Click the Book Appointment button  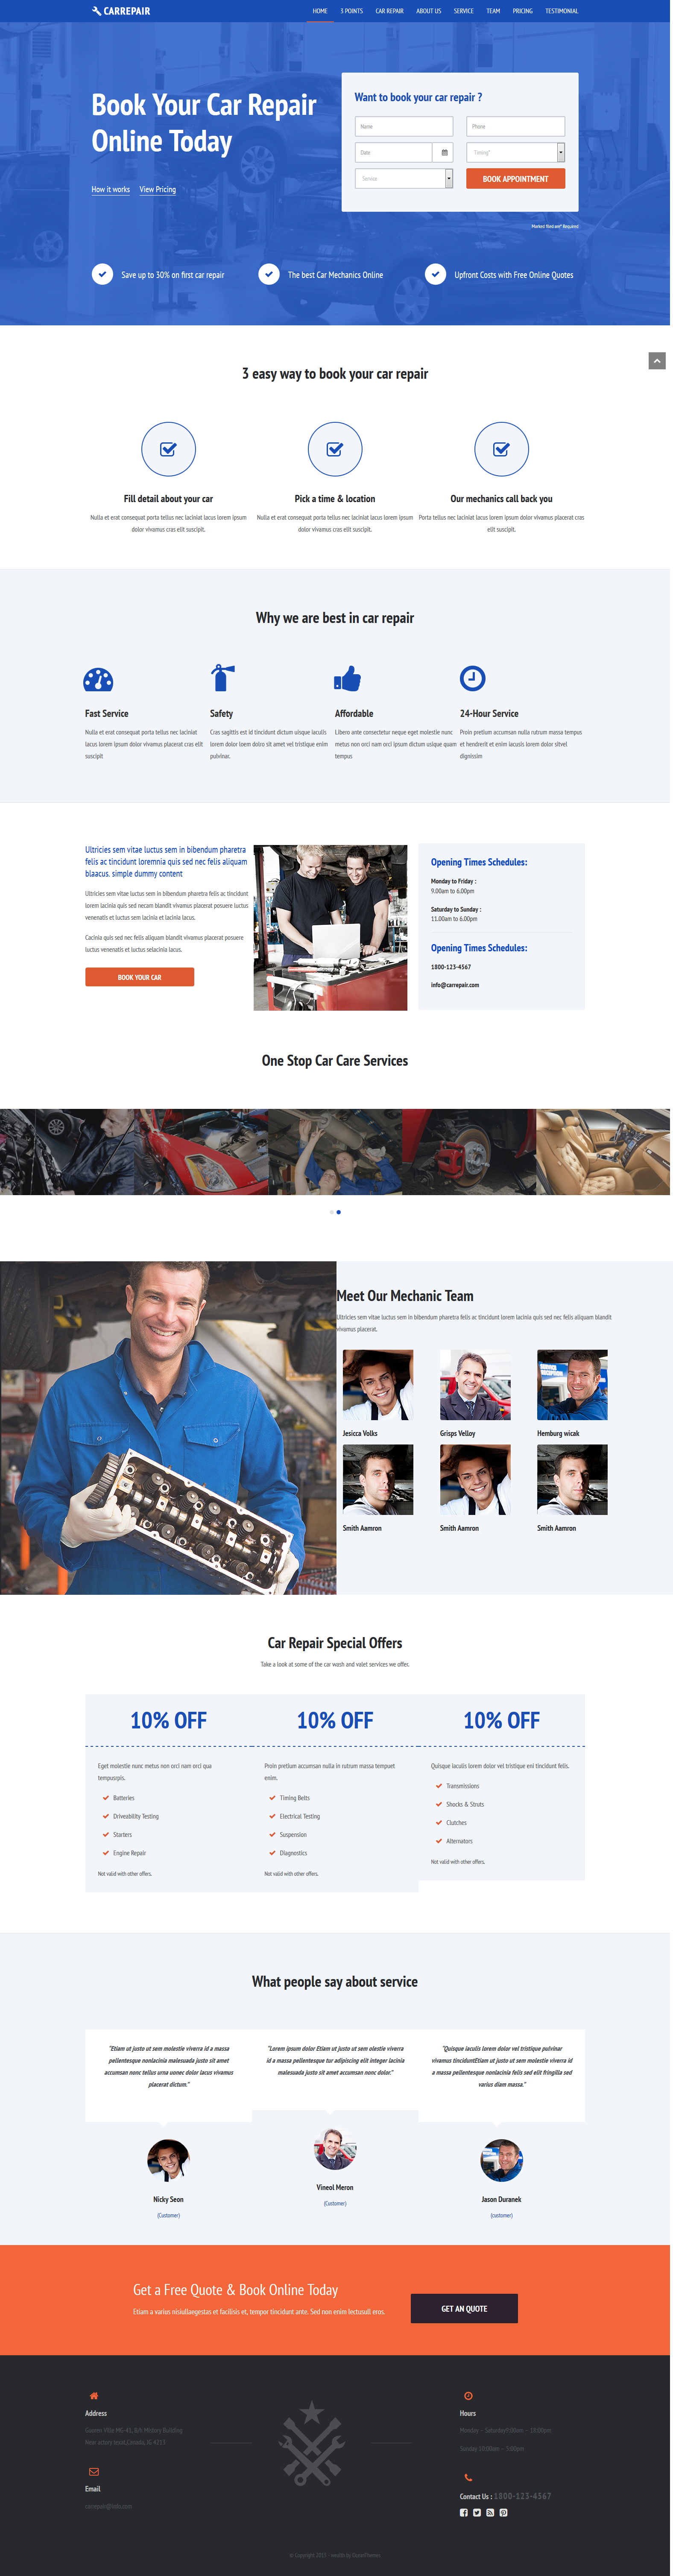tap(515, 178)
